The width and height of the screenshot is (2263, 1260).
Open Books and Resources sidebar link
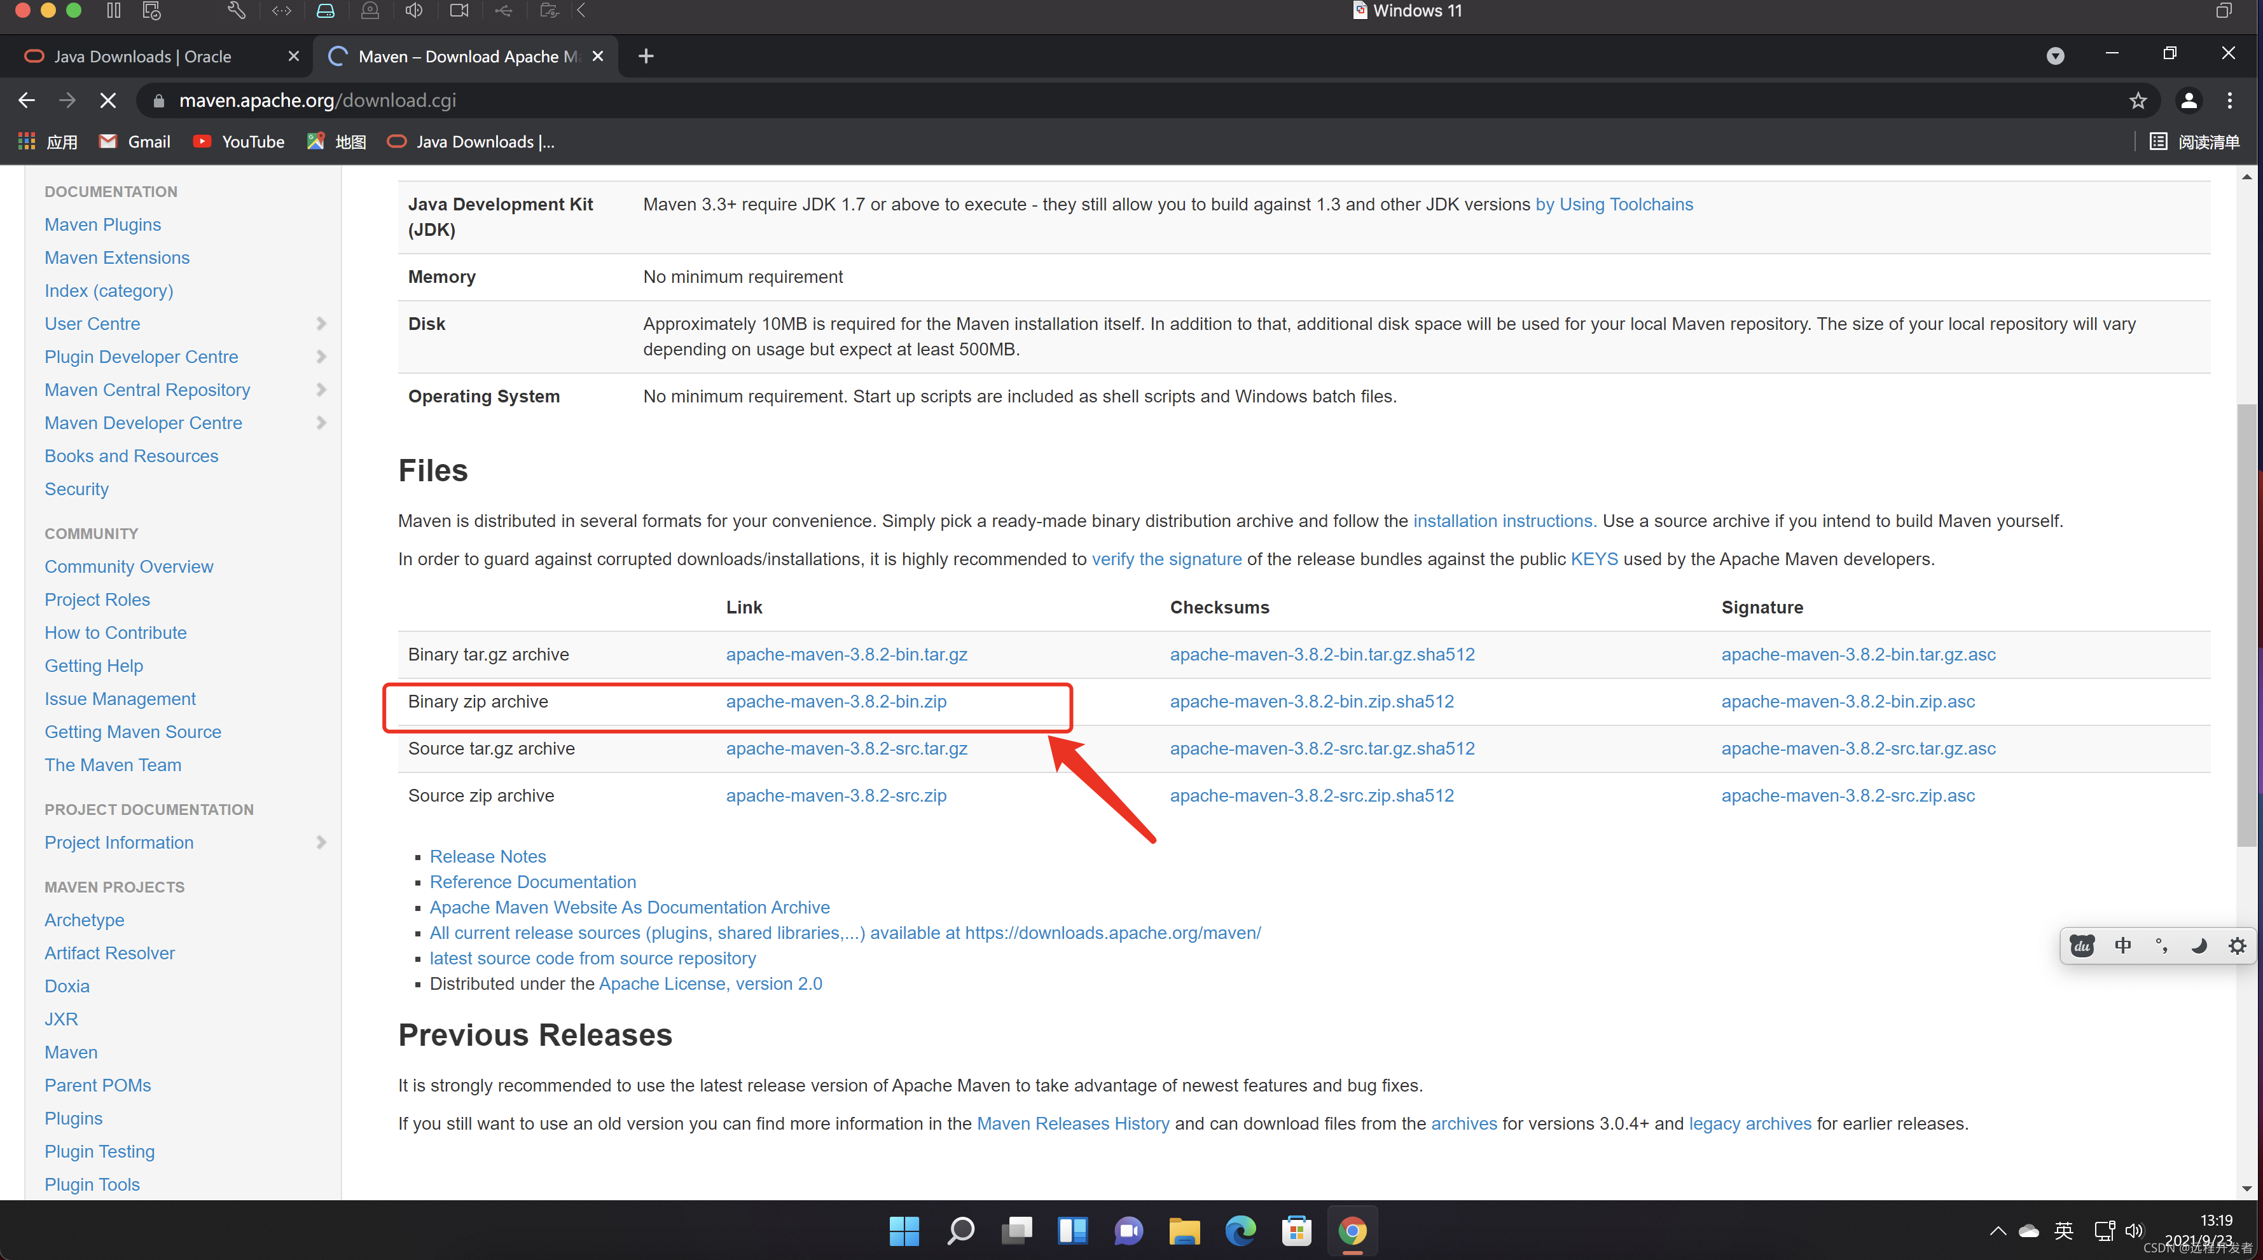pyautogui.click(x=132, y=456)
